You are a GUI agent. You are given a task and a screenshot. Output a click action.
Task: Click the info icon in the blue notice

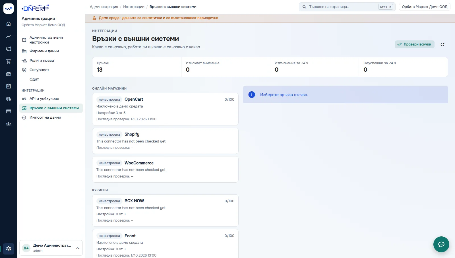tap(252, 94)
